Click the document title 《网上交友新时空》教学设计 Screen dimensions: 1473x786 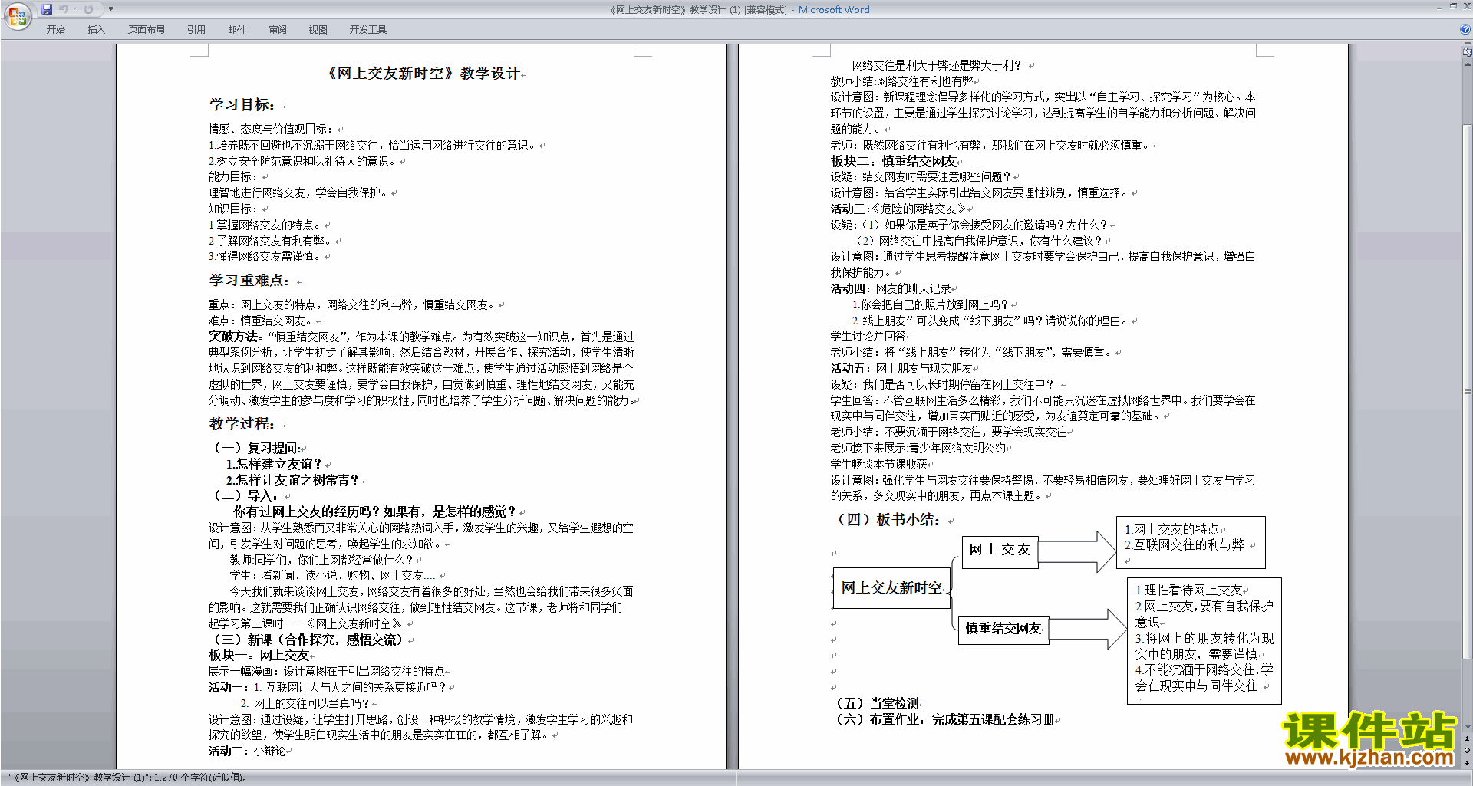click(x=424, y=74)
